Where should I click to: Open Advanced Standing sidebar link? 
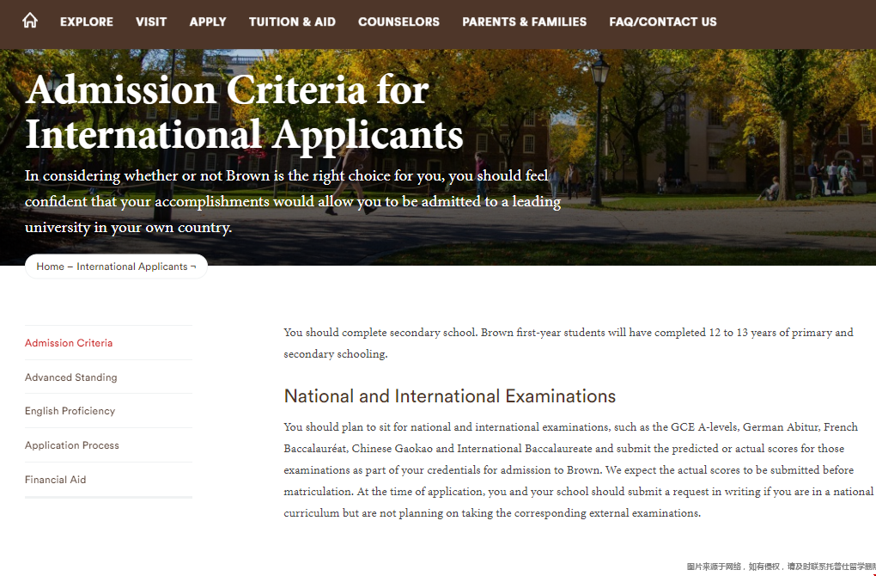click(x=70, y=377)
